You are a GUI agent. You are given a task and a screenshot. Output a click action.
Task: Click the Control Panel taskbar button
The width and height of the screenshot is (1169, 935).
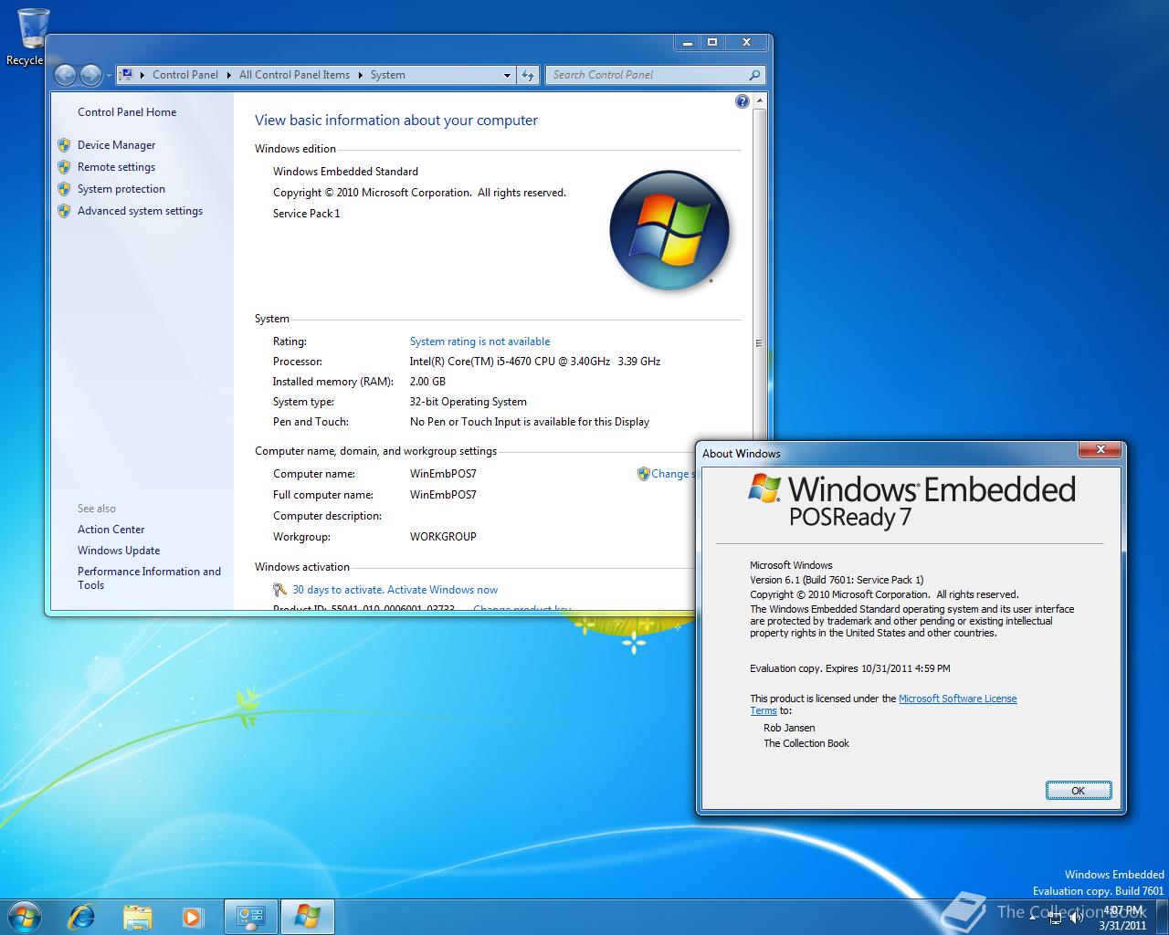point(250,916)
